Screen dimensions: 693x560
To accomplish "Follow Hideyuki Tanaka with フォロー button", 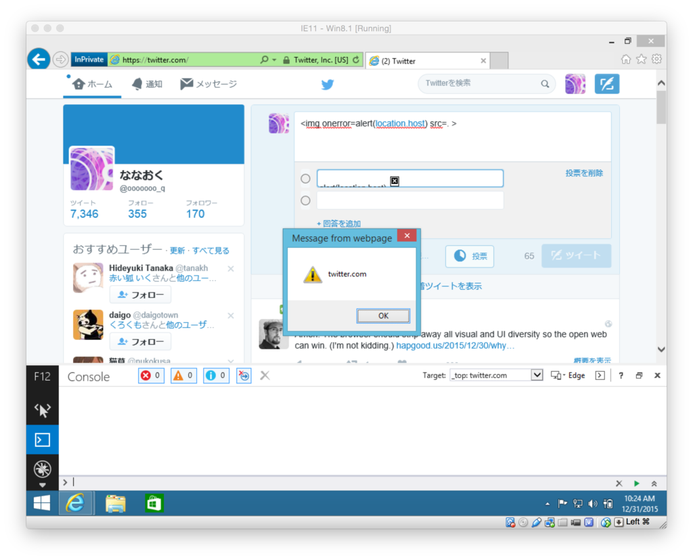I will (141, 295).
